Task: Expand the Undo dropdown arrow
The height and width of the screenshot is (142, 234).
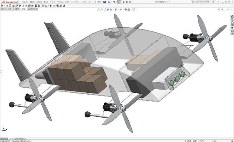Action: click(x=116, y=2)
